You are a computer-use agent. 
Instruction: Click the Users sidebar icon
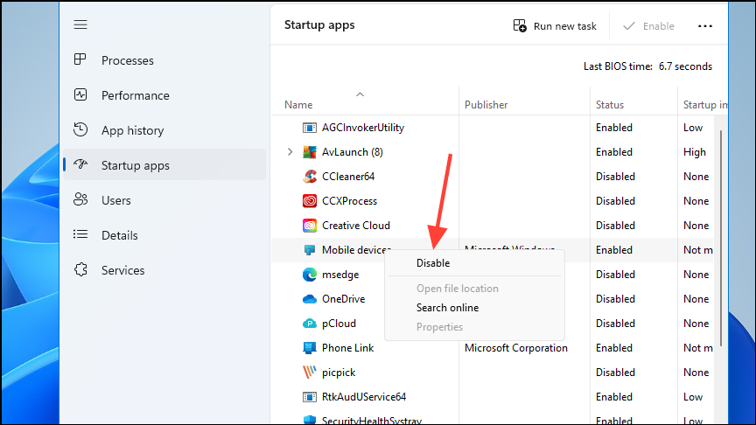coord(80,200)
